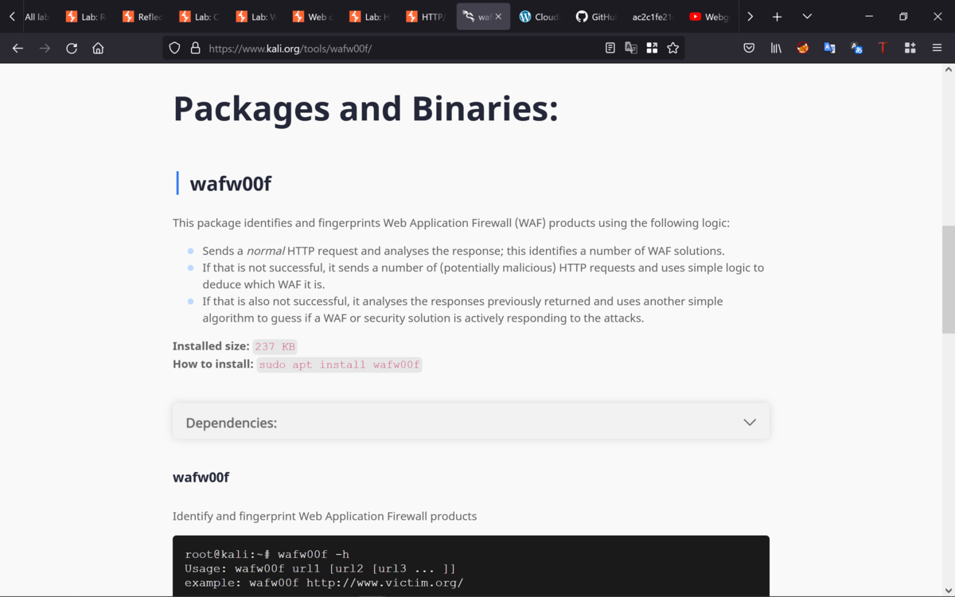Switch to the Lab: C tab
Viewport: 955px width, 597px height.
[x=199, y=17]
